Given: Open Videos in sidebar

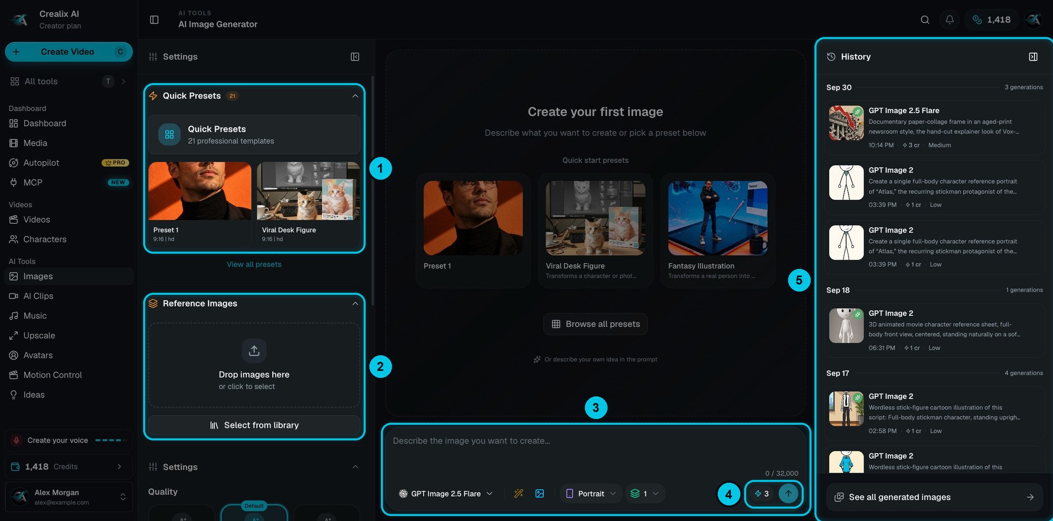Looking at the screenshot, I should pyautogui.click(x=68, y=219).
